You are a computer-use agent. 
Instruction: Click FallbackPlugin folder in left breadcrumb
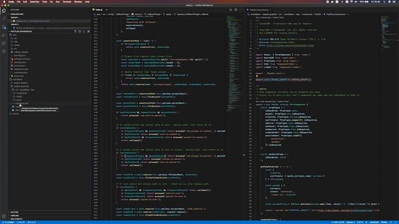[x=123, y=14]
